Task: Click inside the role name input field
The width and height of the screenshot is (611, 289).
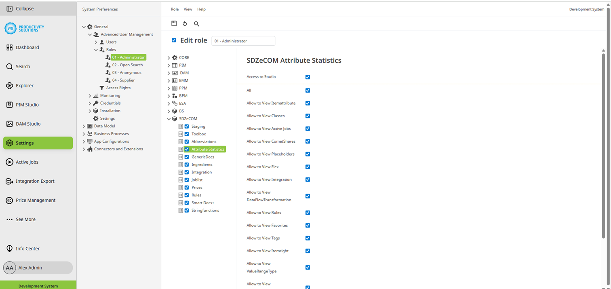Action: point(243,41)
